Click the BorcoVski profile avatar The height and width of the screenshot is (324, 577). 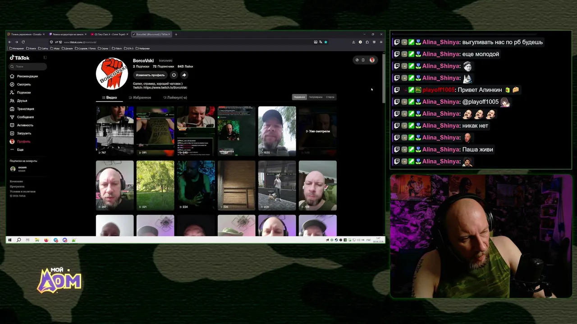(x=112, y=73)
